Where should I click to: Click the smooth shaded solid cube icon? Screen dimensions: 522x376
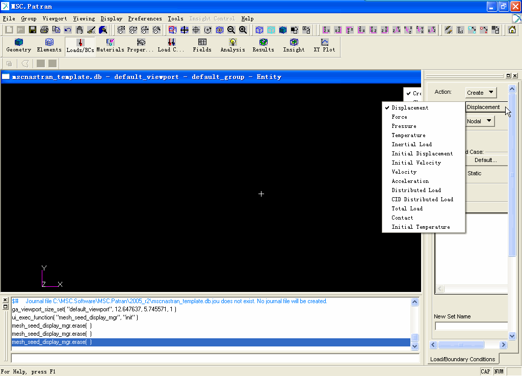tap(283, 30)
